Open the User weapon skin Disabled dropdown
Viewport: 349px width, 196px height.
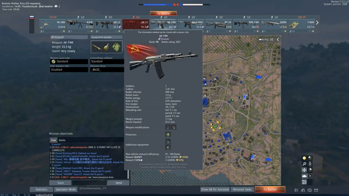[x=69, y=70]
